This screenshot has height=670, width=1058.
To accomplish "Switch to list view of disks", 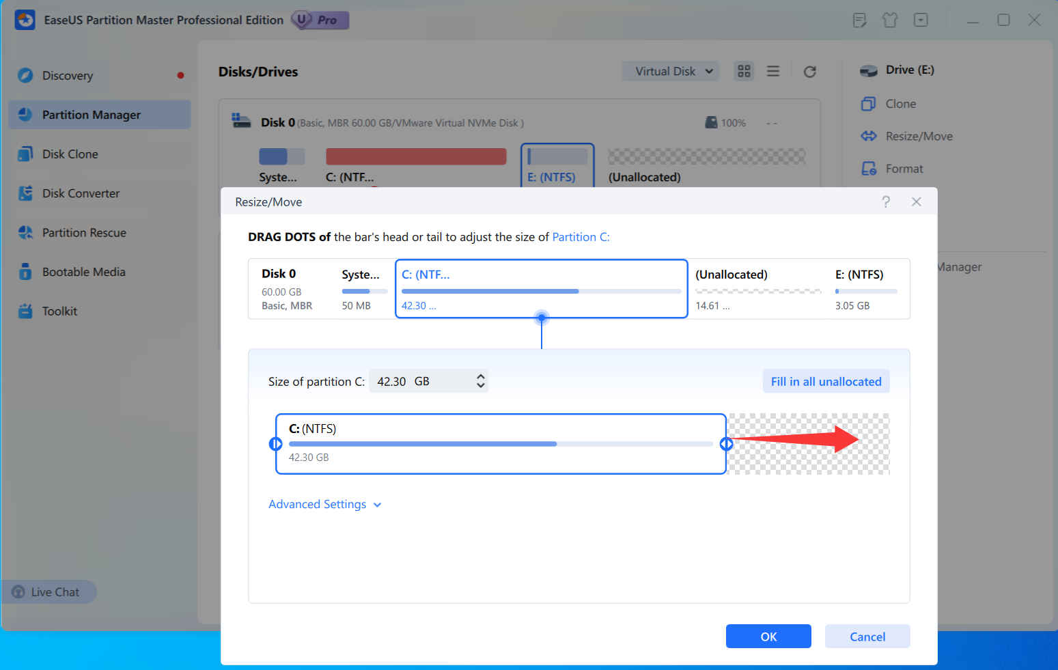I will [773, 71].
